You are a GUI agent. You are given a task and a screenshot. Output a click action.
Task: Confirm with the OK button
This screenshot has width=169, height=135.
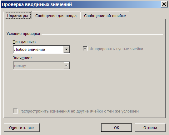117,128
